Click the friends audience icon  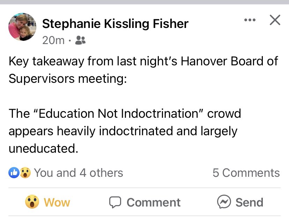[80, 41]
